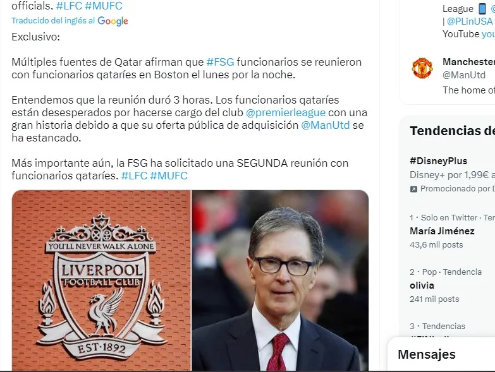This screenshot has width=495, height=372.
Task: Open the photo of man with glasses
Action: point(280,280)
